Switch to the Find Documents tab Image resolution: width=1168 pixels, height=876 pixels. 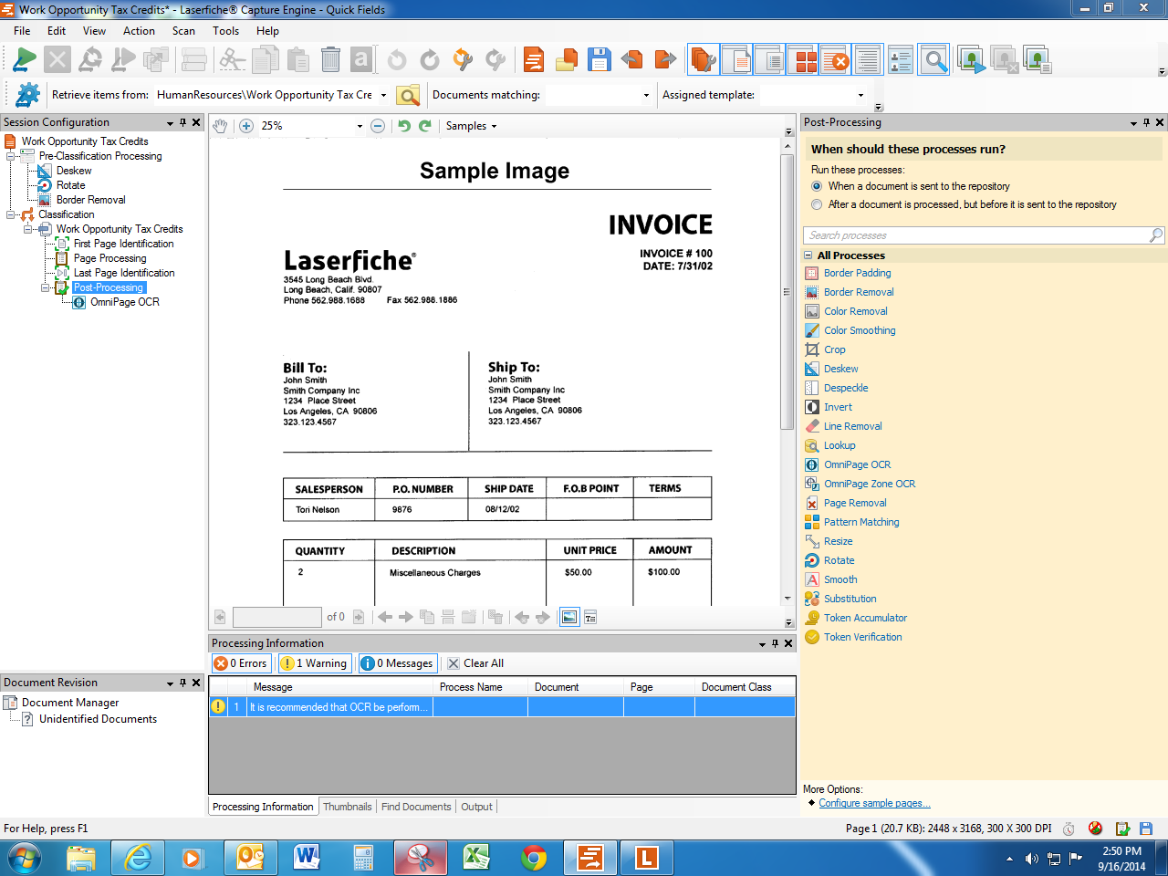[416, 807]
